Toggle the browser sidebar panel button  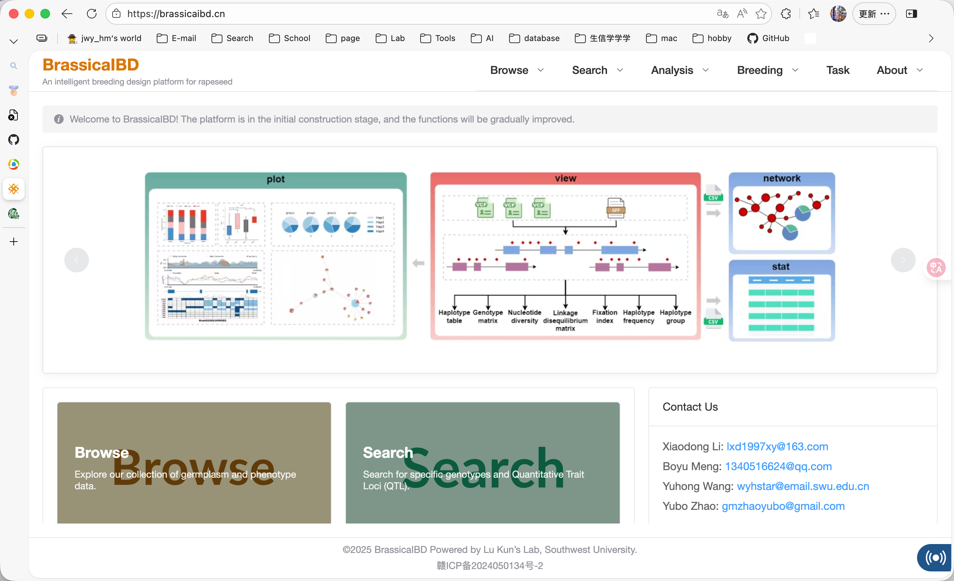(x=912, y=14)
